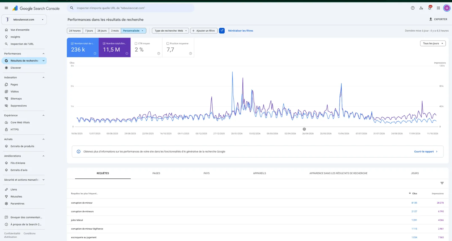Enable the CTR moyen checkbox
452x241 pixels.
point(136,43)
